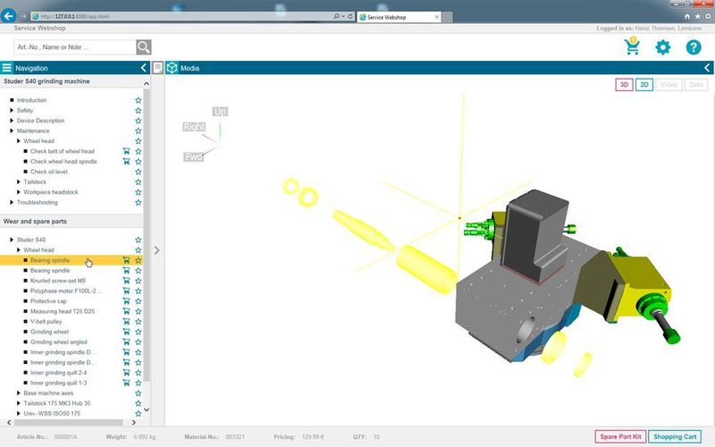The image size is (715, 447).
Task: Toggle favorite star for Maintenance
Action: 139,131
